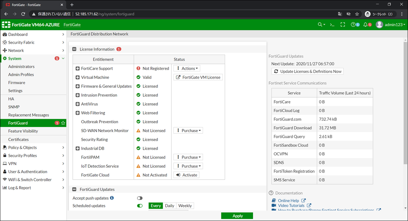Open the Dashboard menu

coord(33,34)
